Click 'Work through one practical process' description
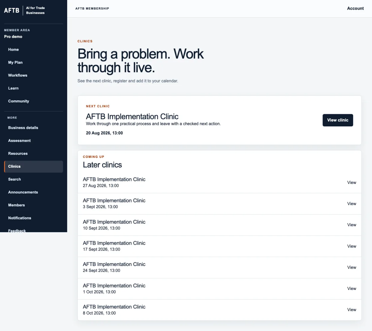 coord(153,124)
